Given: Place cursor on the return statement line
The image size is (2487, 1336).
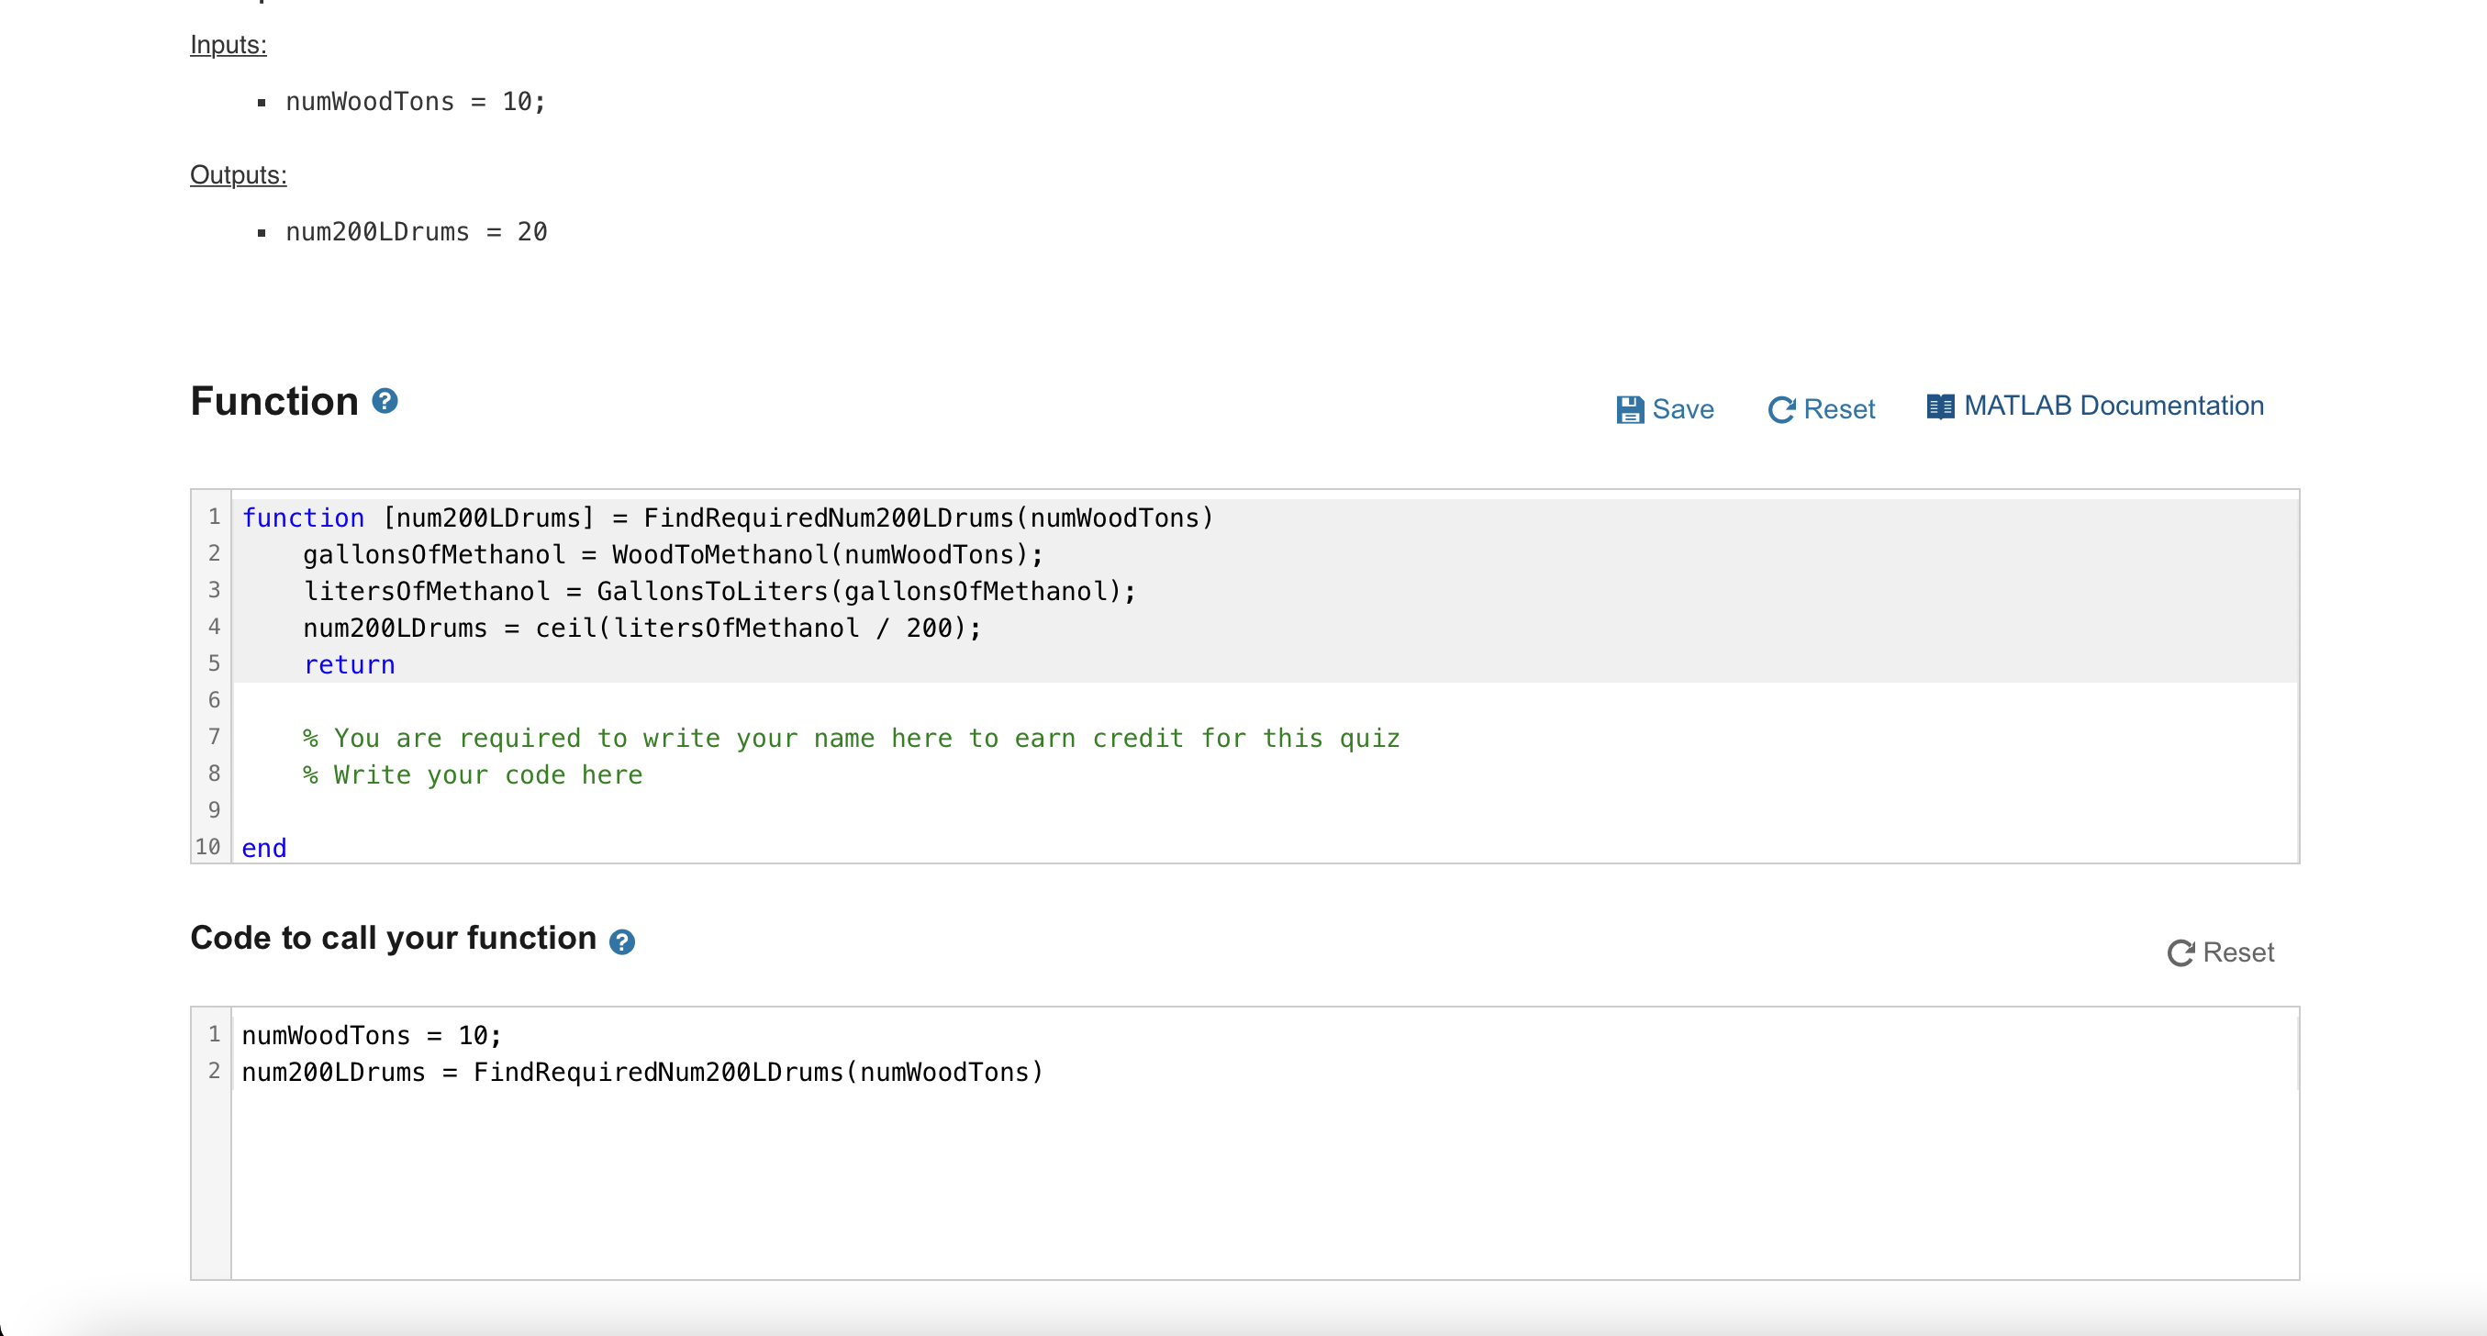Looking at the screenshot, I should pos(350,664).
